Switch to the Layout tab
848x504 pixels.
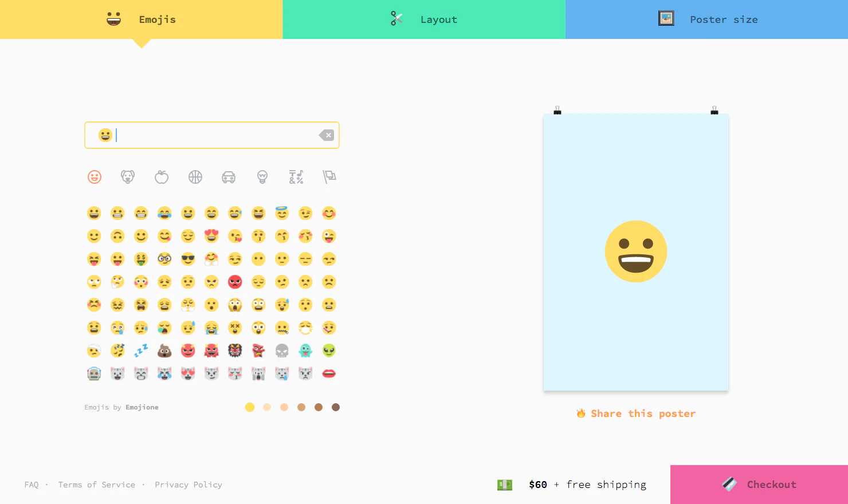click(424, 19)
